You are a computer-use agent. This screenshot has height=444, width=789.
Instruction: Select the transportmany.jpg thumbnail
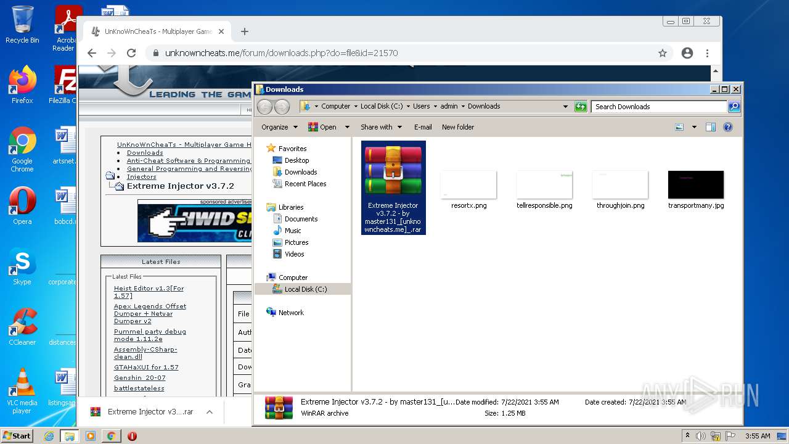coord(696,190)
